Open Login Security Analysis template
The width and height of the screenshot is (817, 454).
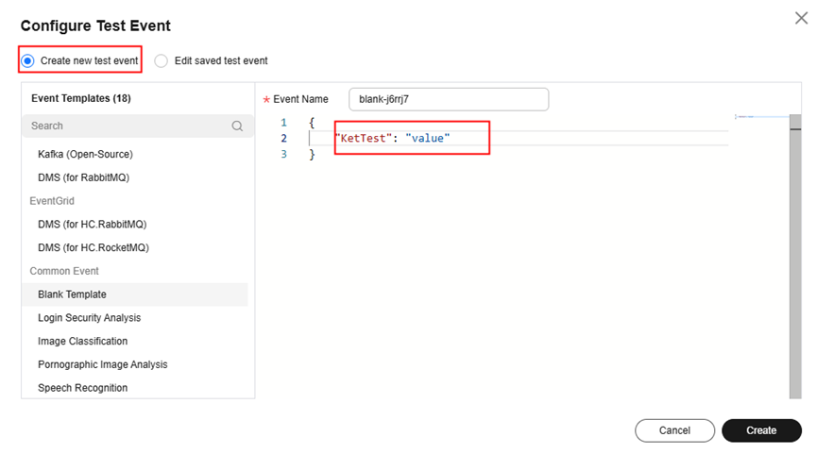(90, 318)
